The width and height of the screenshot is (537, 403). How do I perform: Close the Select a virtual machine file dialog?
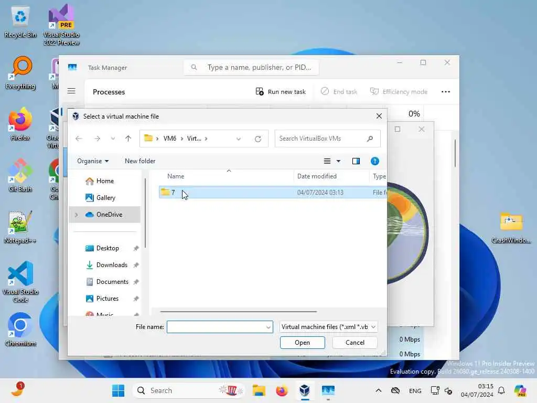[x=379, y=116]
